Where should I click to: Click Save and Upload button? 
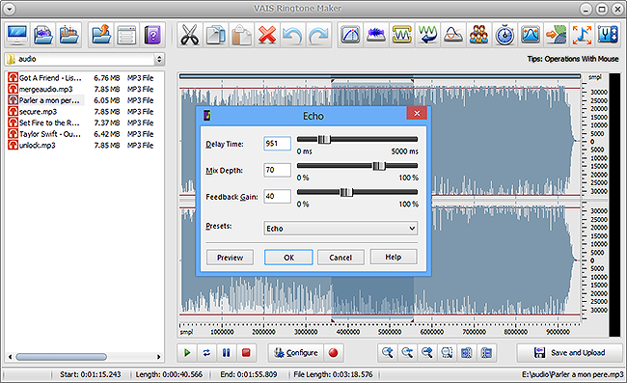[x=569, y=353]
